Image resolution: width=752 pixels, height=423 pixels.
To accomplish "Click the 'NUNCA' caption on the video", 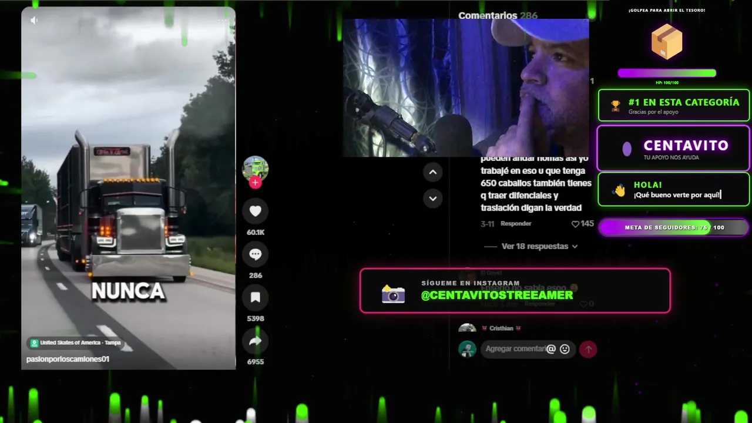I will 128,291.
